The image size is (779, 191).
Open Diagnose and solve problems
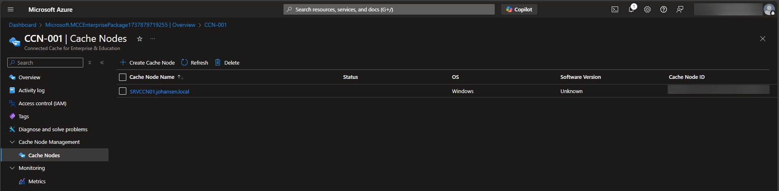(53, 129)
